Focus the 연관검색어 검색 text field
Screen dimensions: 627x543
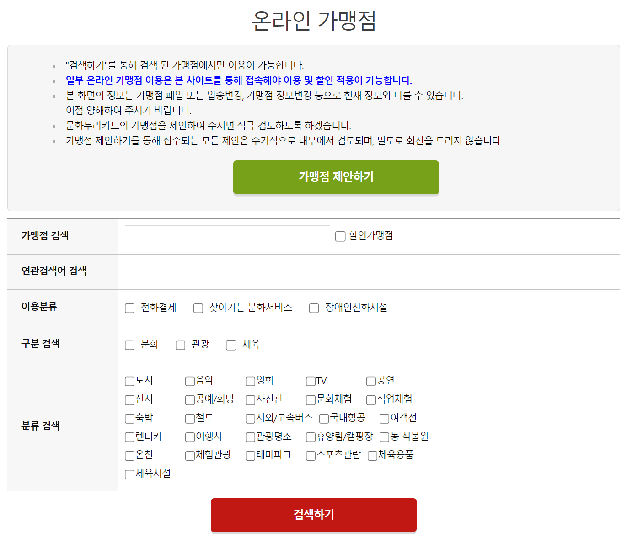[227, 272]
